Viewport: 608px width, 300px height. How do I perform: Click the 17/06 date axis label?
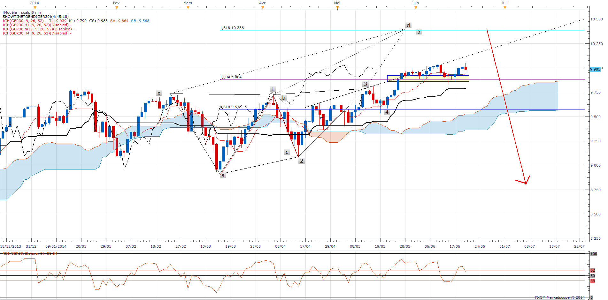point(455,246)
